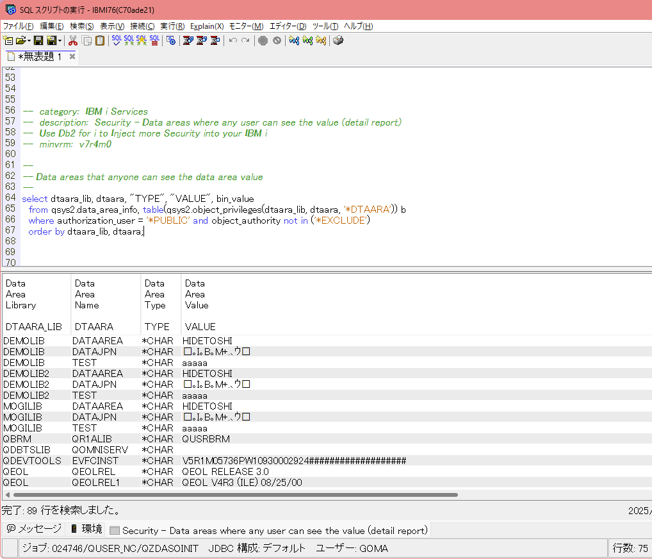This screenshot has height=559, width=652.
Task: Click the left arrow of results scrollbar
Action: [7, 495]
